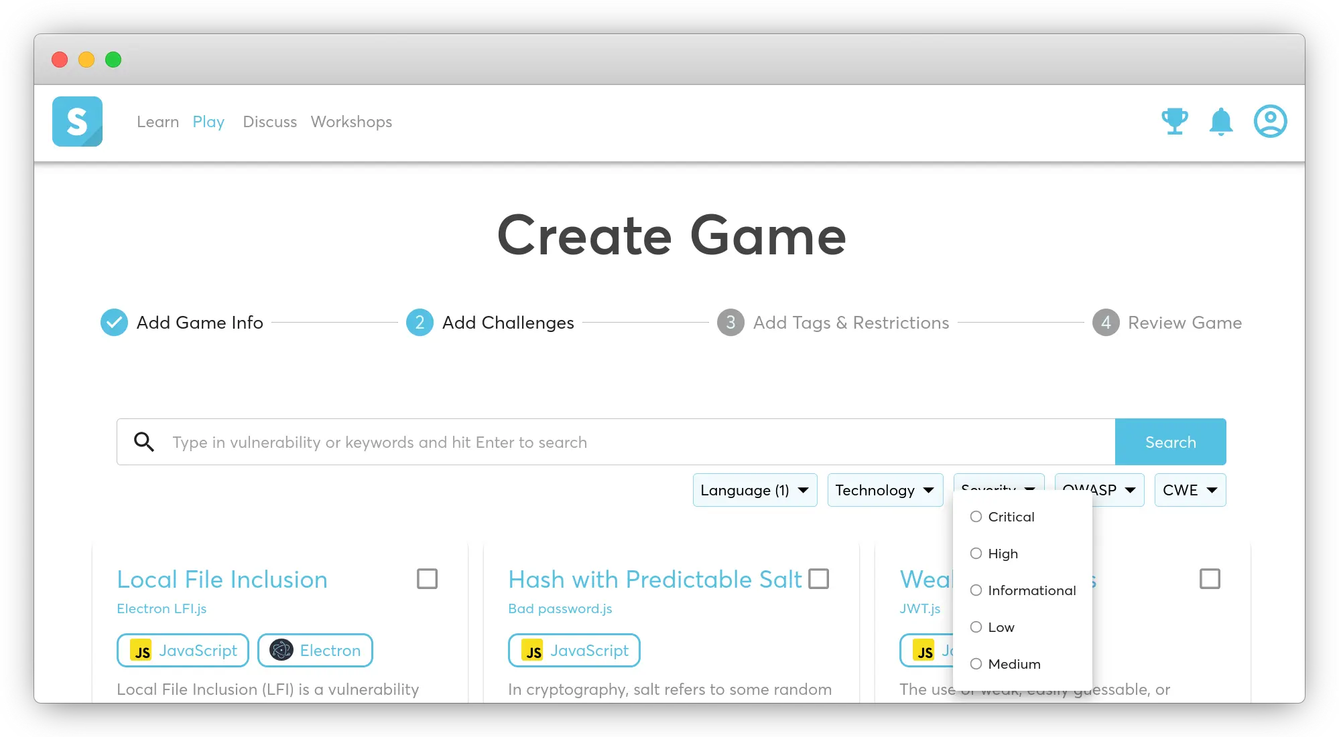
Task: Open notifications via the bell icon
Action: (1222, 122)
